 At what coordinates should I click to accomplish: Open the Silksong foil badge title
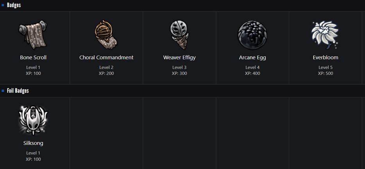pos(33,143)
